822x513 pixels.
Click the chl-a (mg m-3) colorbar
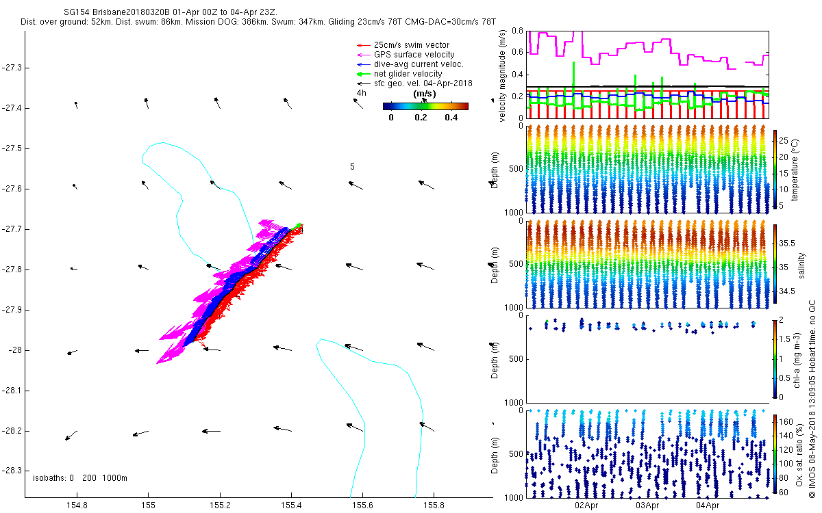[x=775, y=358]
